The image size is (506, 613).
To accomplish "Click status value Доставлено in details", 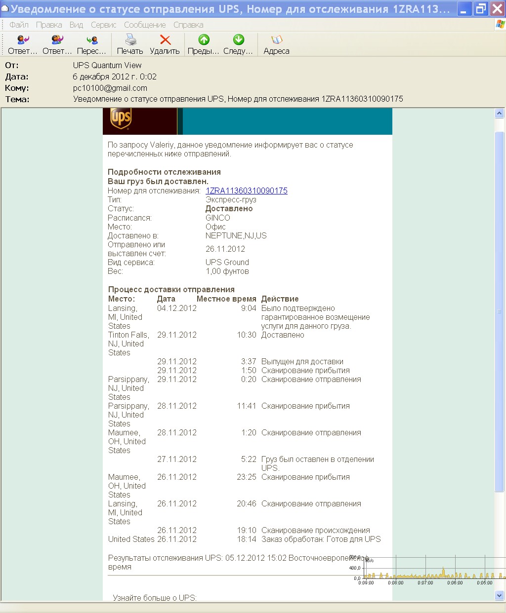I will point(229,209).
